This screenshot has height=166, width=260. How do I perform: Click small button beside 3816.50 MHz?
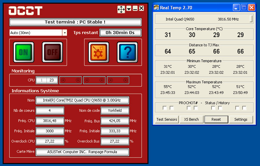pyautogui.click(x=251, y=19)
